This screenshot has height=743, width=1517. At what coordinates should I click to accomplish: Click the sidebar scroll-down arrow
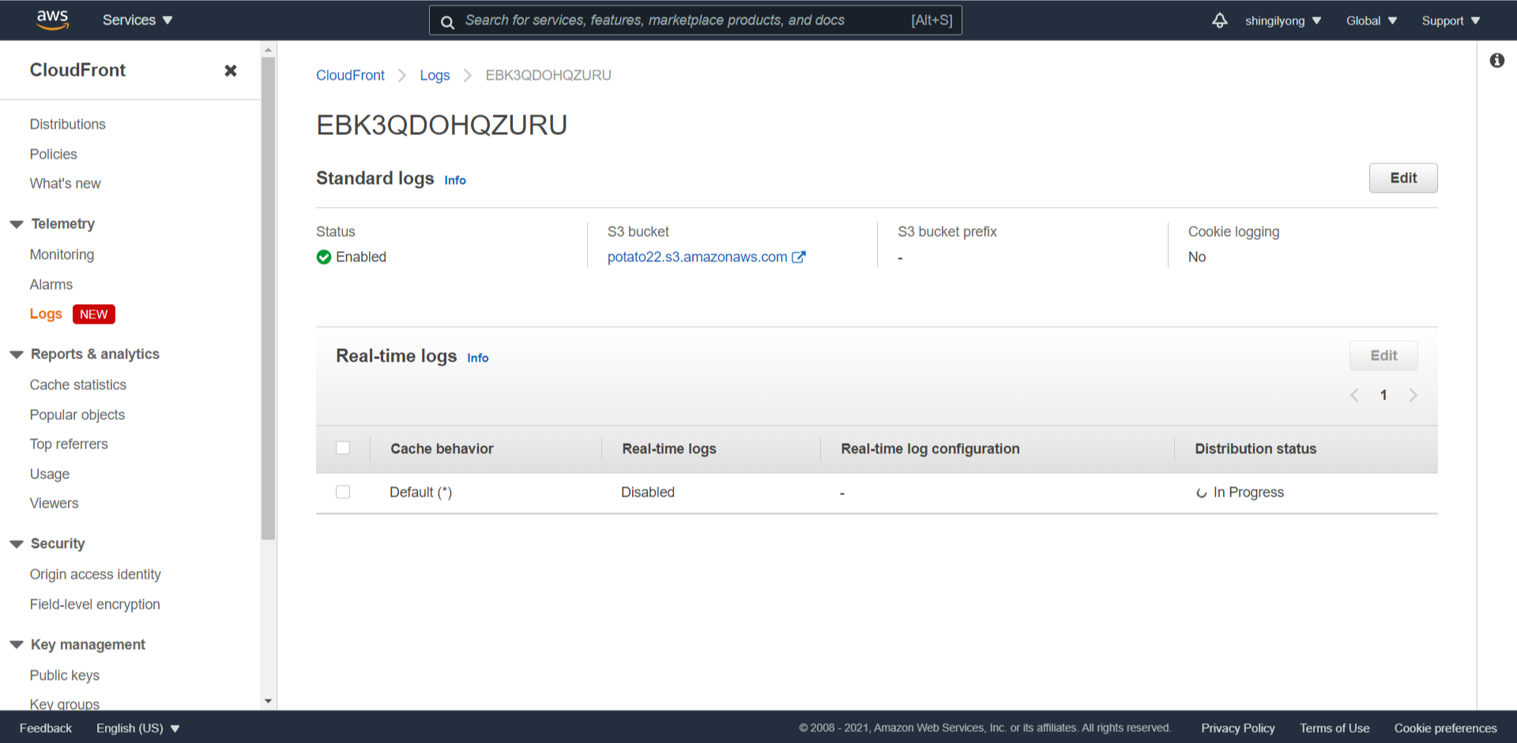pos(269,701)
